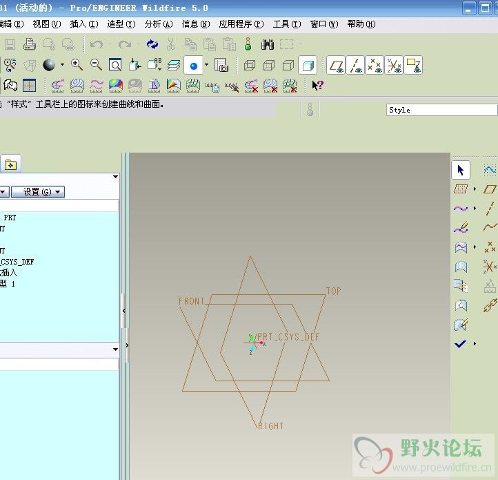Click the view manager icon
Image resolution: width=498 pixels, height=480 pixels.
[x=221, y=65]
